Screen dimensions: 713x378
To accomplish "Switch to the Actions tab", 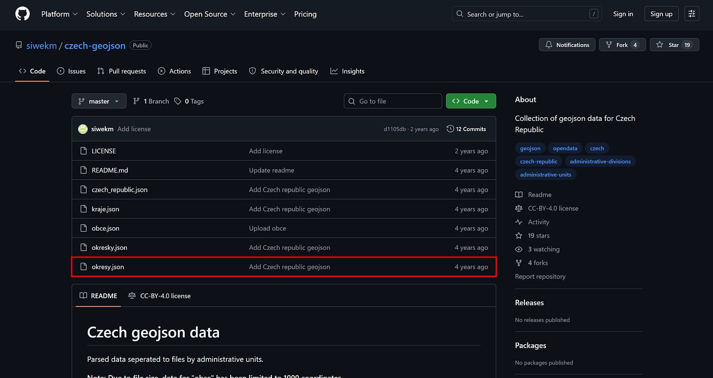I will [x=174, y=71].
